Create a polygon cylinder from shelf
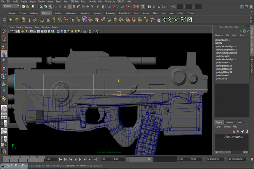 pos(23,20)
